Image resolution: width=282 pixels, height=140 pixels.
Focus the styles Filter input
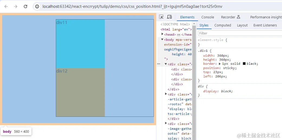pos(240,33)
